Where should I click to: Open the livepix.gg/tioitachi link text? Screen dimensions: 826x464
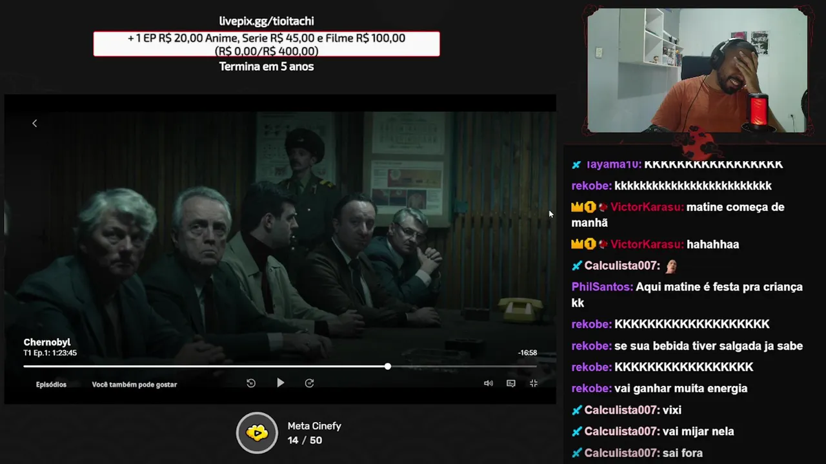[x=267, y=21]
